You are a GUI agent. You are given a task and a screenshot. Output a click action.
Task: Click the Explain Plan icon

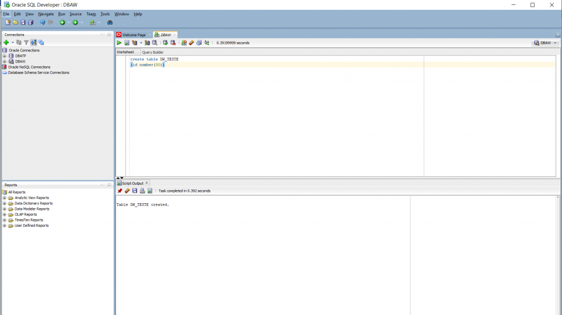pos(134,43)
